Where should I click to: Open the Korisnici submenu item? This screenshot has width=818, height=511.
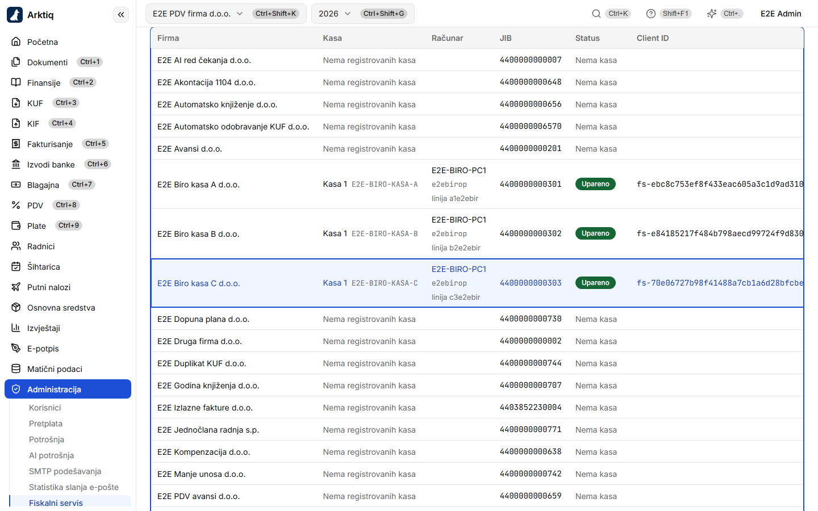point(45,408)
